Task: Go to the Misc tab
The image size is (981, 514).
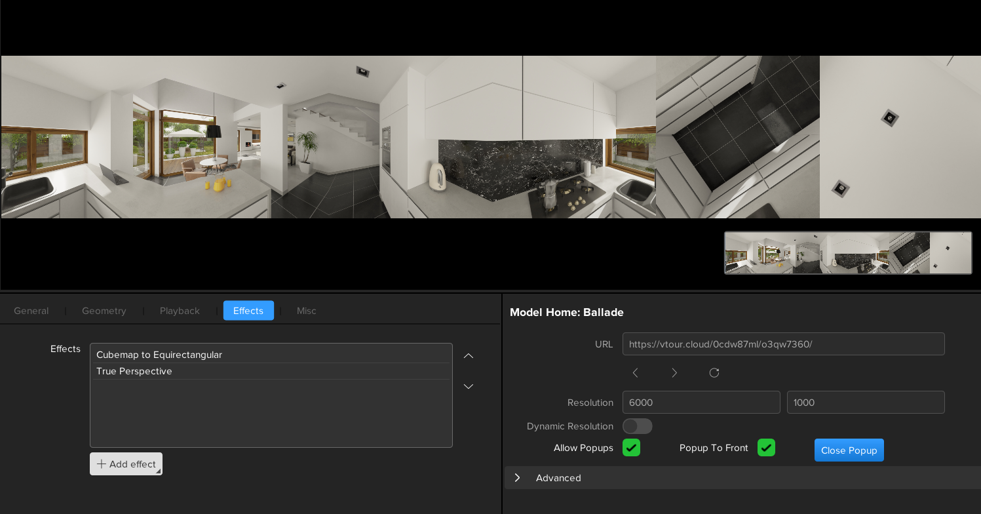Action: [306, 311]
